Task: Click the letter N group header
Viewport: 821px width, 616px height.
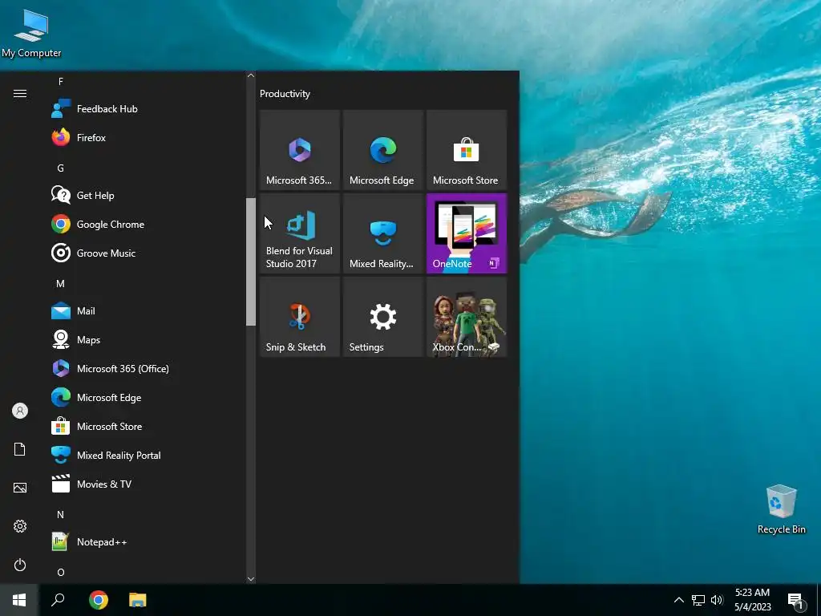Action: coord(61,515)
